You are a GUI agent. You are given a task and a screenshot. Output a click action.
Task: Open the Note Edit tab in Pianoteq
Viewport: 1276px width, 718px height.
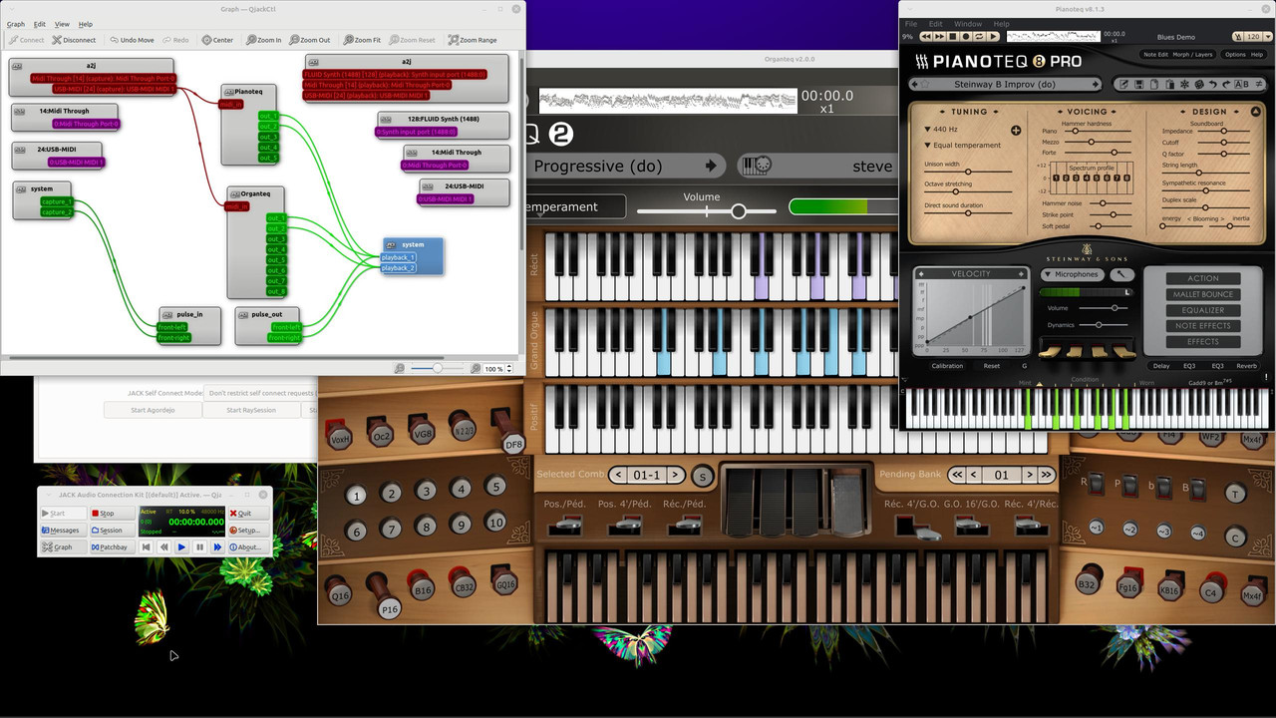[1156, 55]
